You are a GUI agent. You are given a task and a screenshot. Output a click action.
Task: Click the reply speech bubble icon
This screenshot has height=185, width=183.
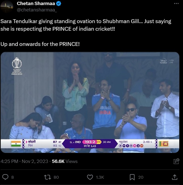5,177
